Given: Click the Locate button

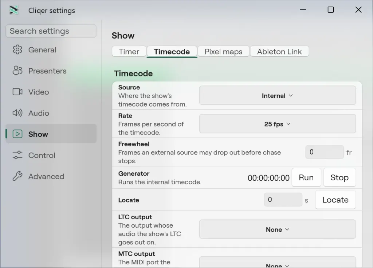Looking at the screenshot, I should coord(335,200).
